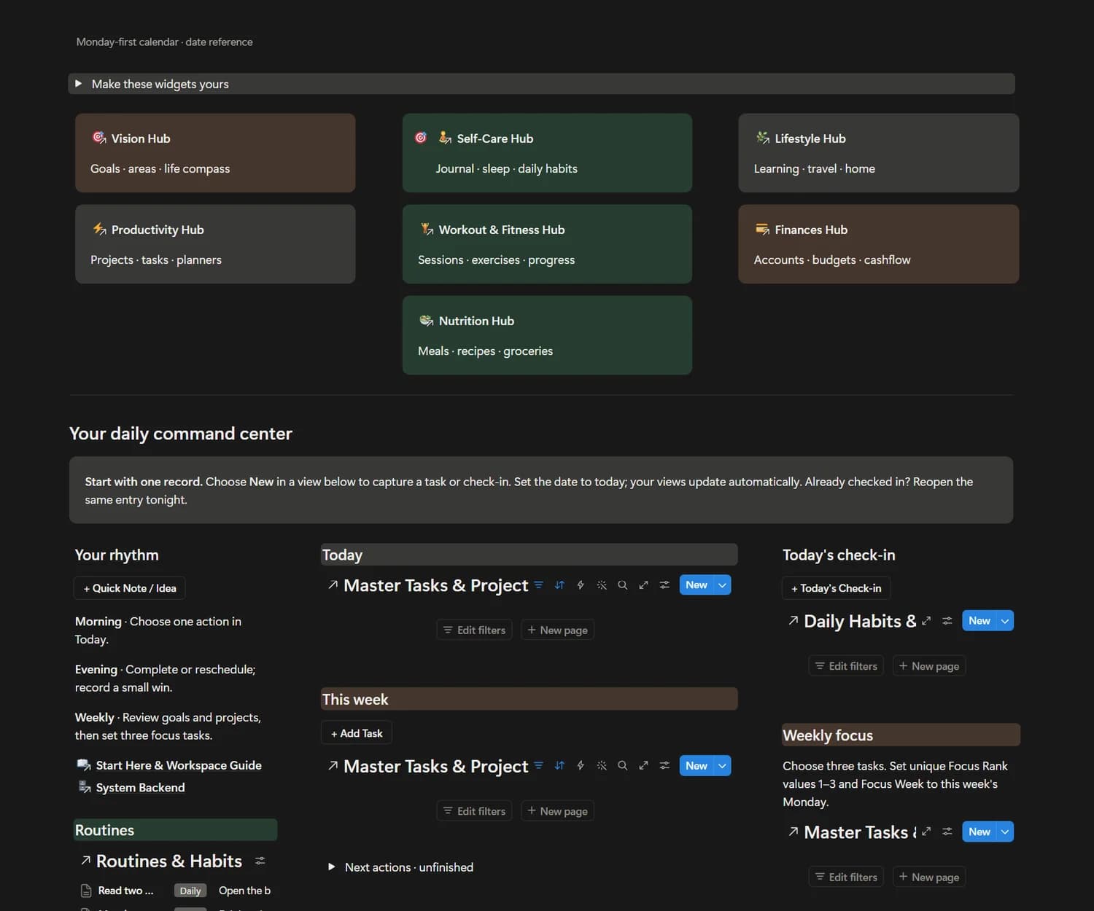Click the Vision Hub target icon
This screenshot has width=1094, height=911.
click(99, 138)
